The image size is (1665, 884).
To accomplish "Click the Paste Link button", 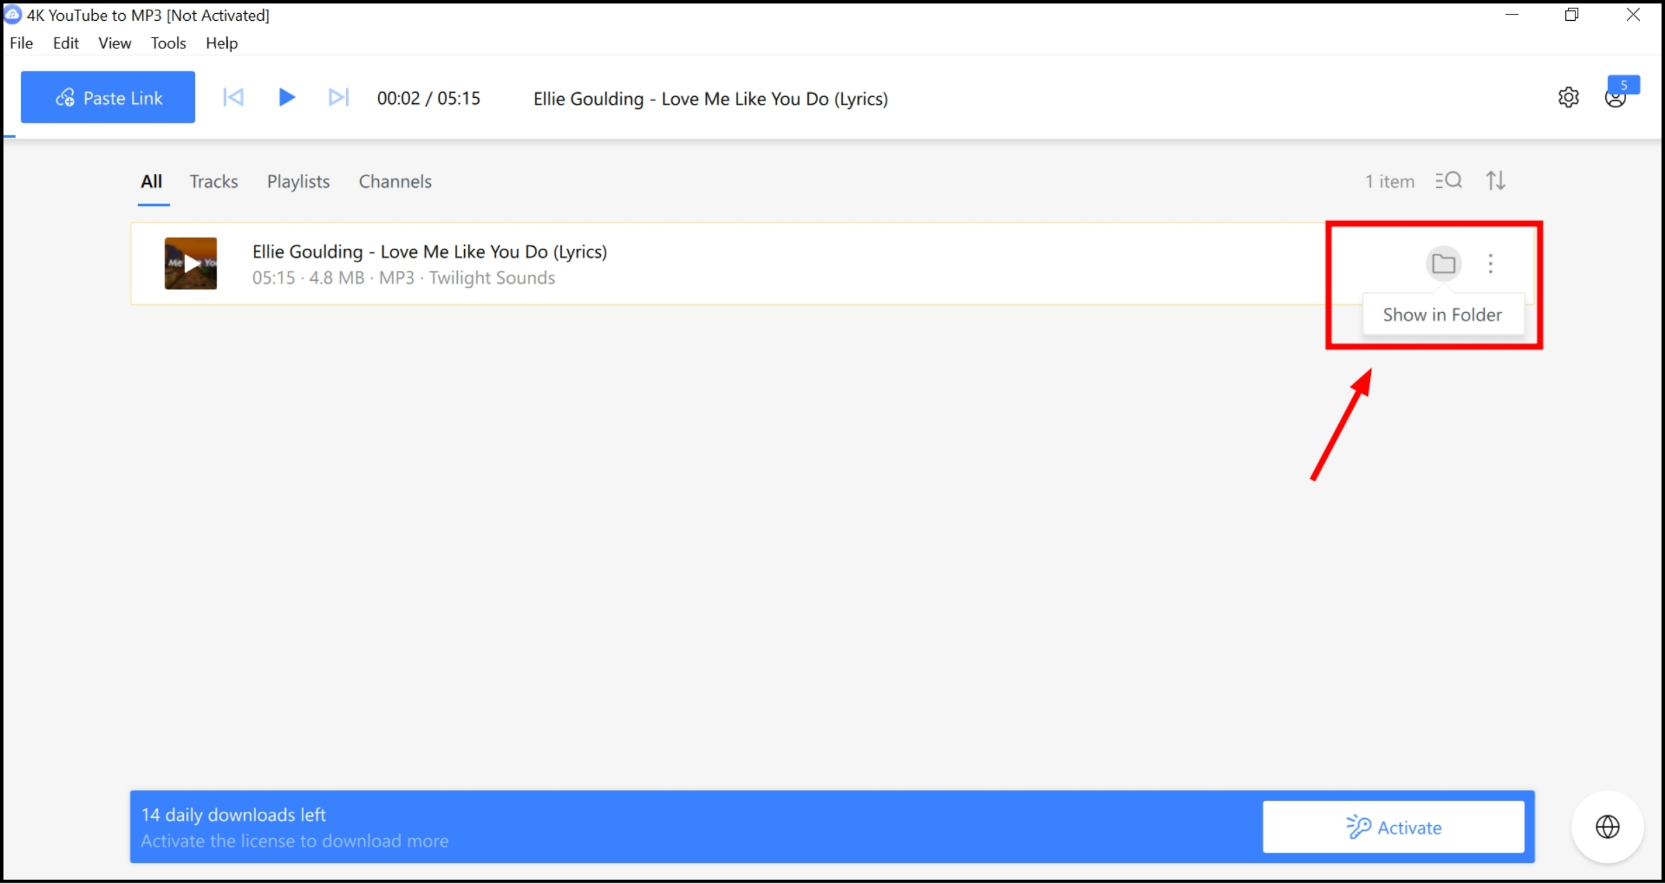I will [x=108, y=97].
